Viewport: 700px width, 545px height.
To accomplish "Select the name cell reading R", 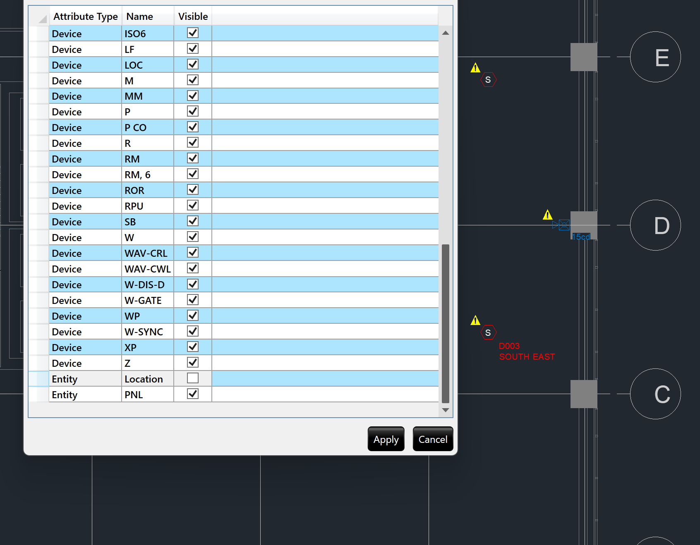I will pyautogui.click(x=148, y=143).
